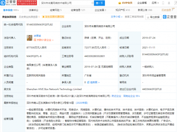Open the SVIP会员 crown icon
Screen dimensions: 177x132
click(x=120, y=3)
